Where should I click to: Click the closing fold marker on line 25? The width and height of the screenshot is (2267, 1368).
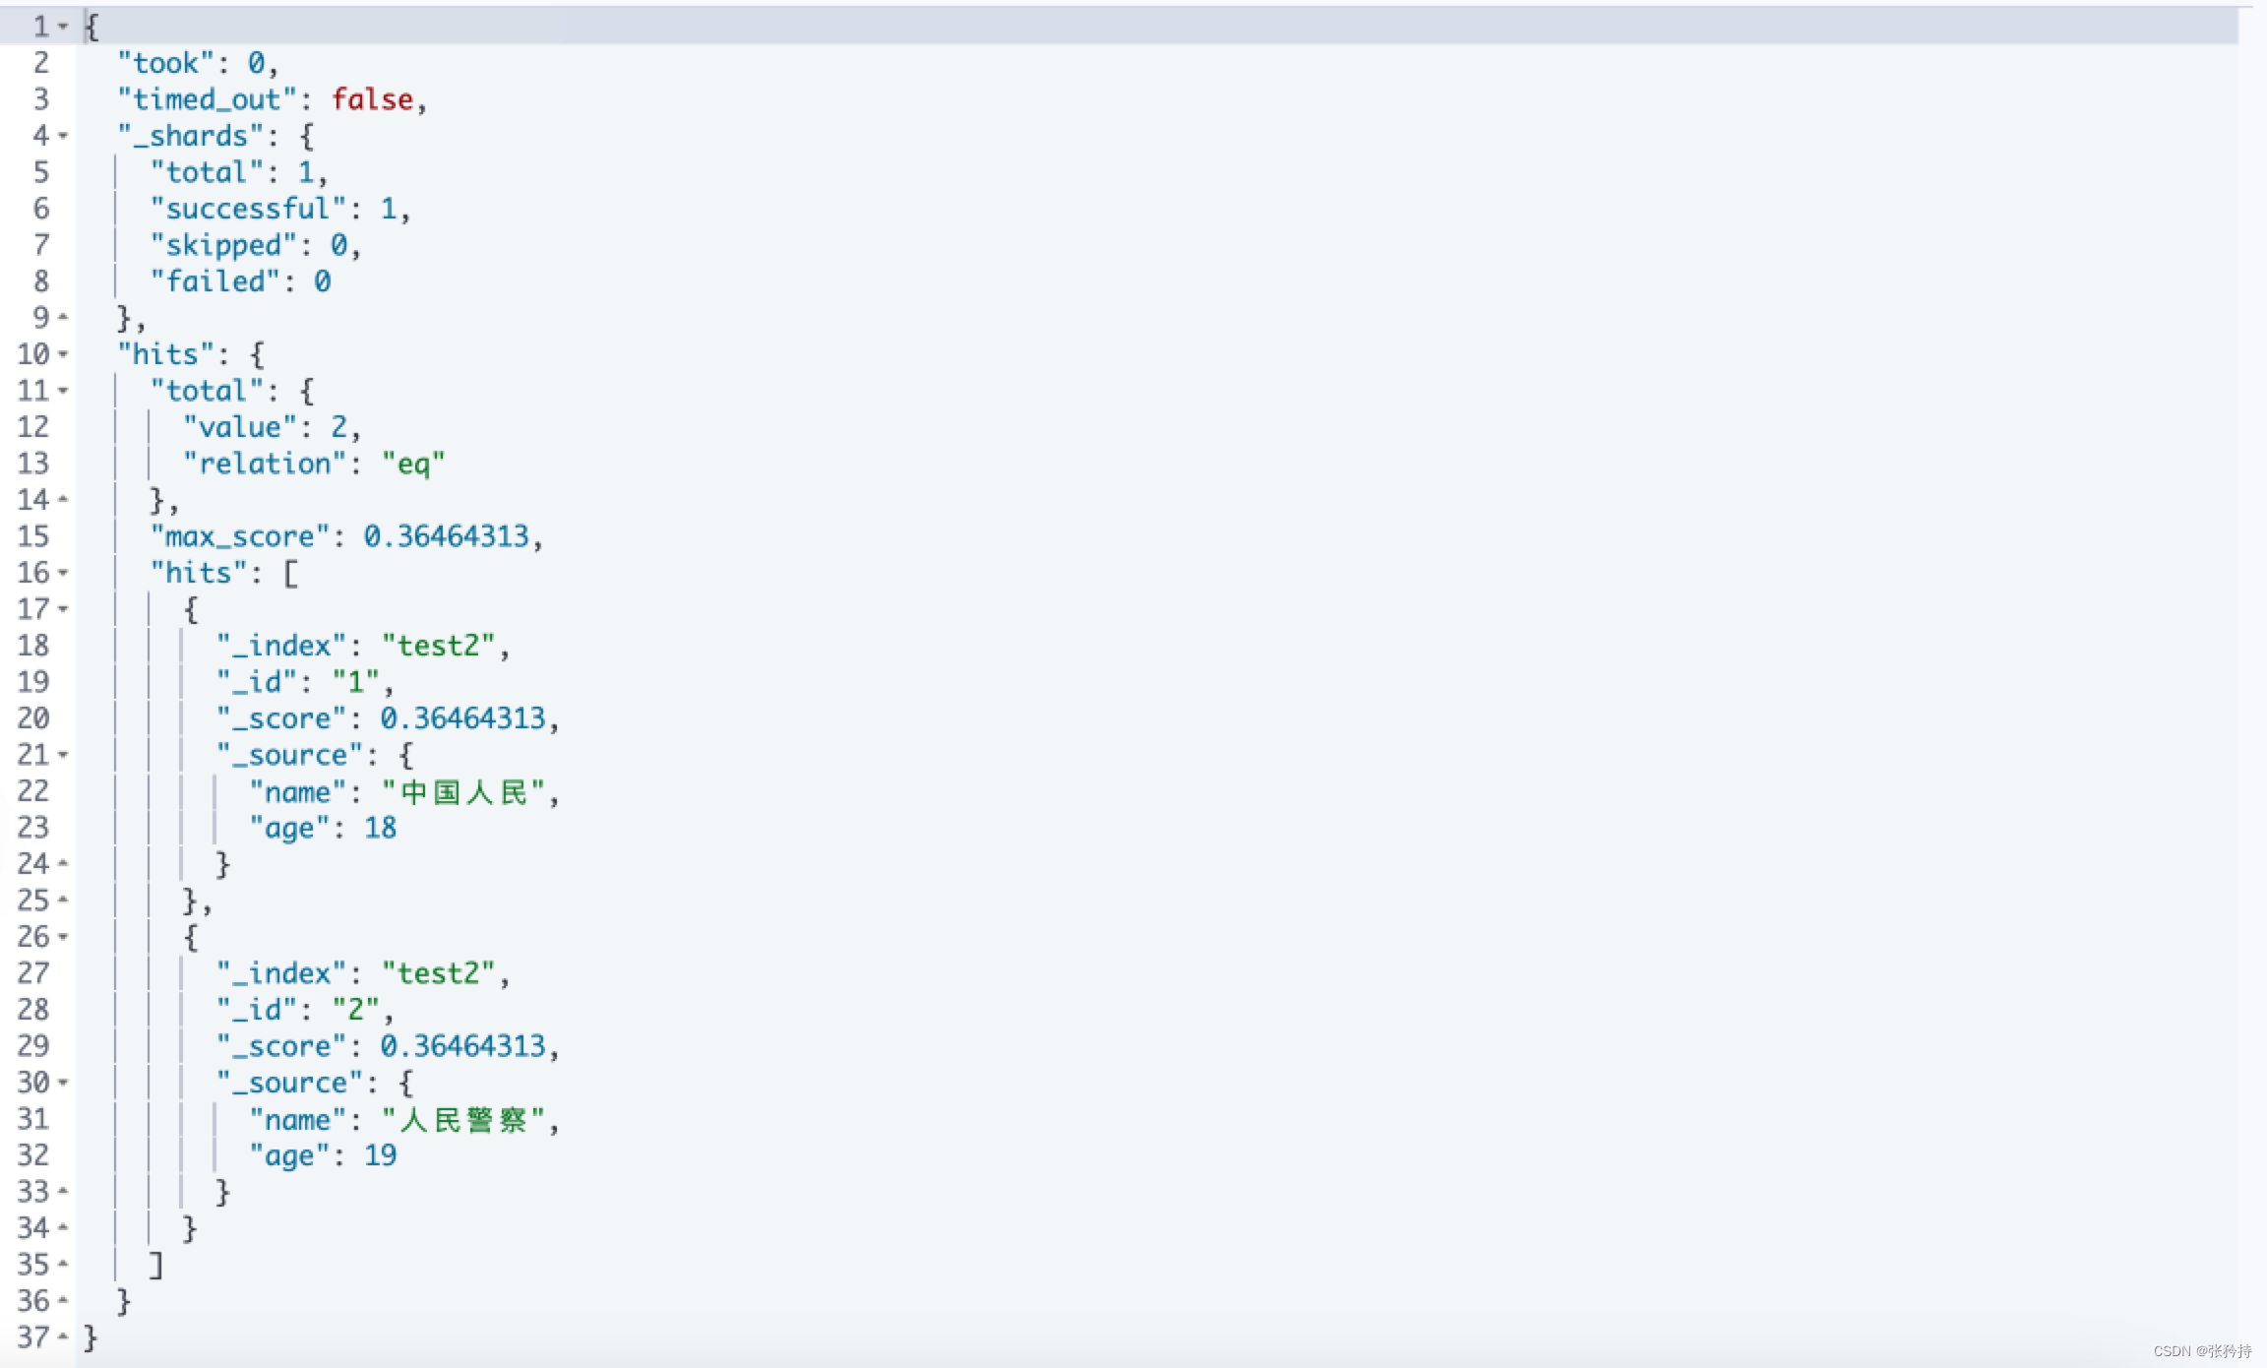[63, 900]
